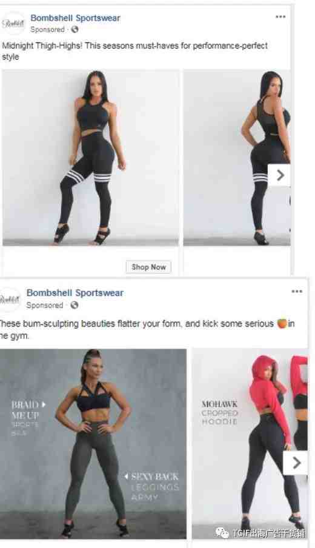Click Sponsored label on second ad
The height and width of the screenshot is (548, 315).
point(45,305)
